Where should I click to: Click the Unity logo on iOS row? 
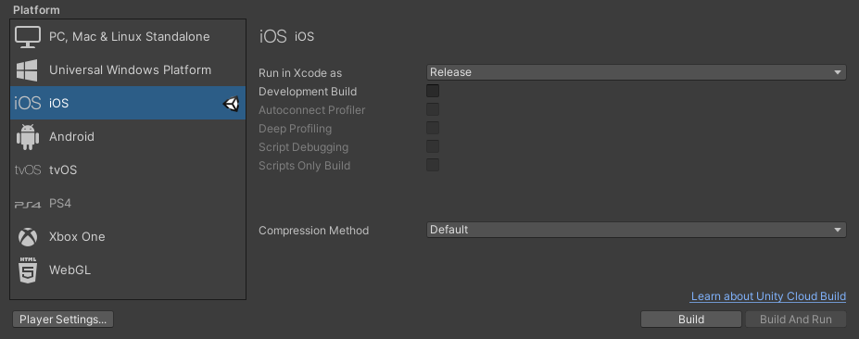click(x=231, y=104)
